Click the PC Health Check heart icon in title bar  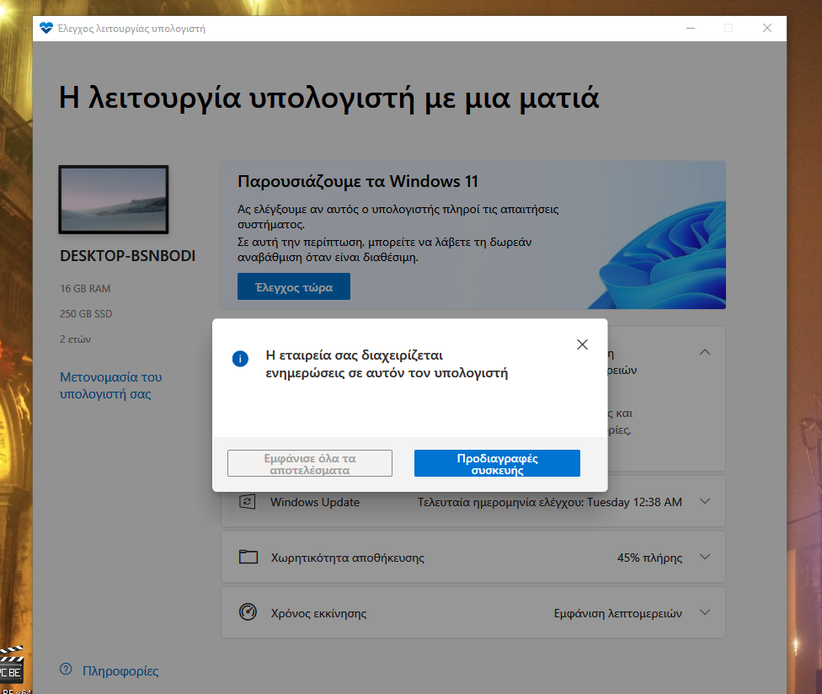point(46,28)
